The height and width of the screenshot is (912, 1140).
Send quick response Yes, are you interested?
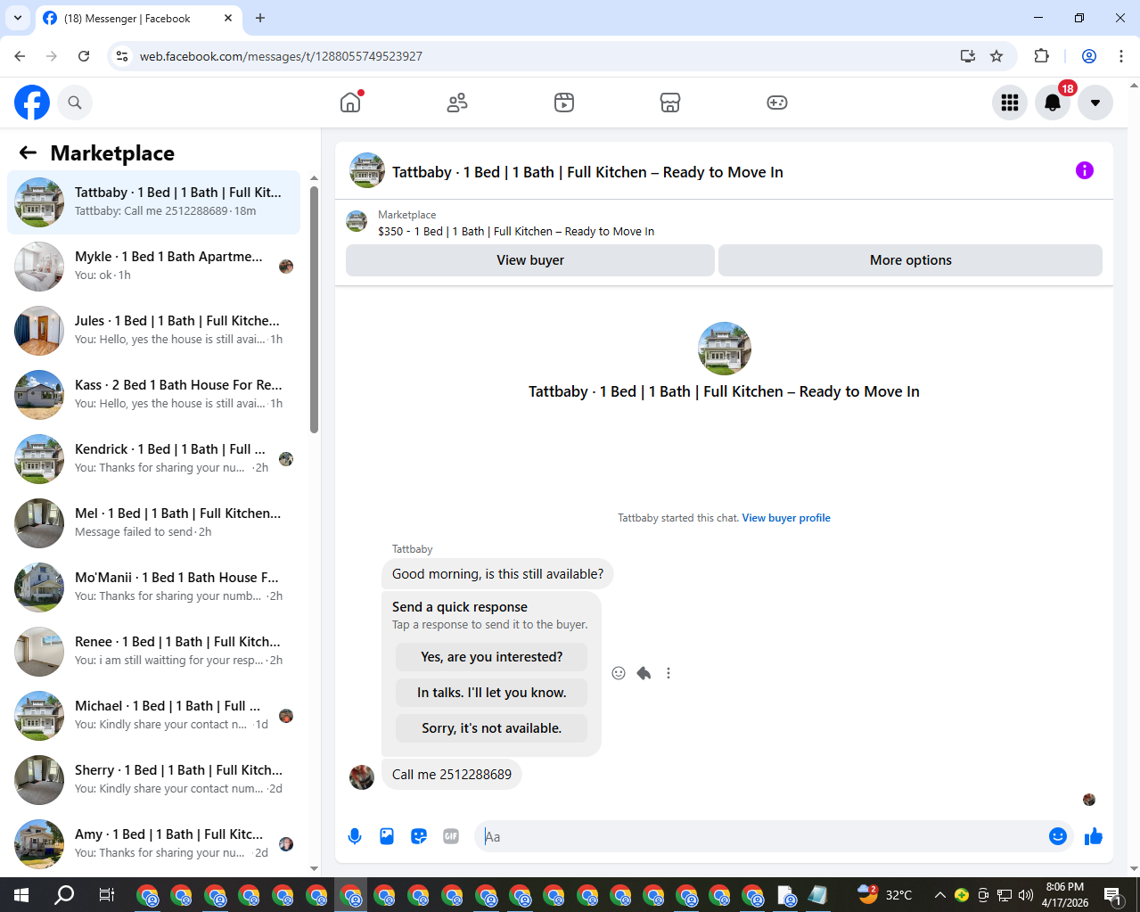pos(492,657)
